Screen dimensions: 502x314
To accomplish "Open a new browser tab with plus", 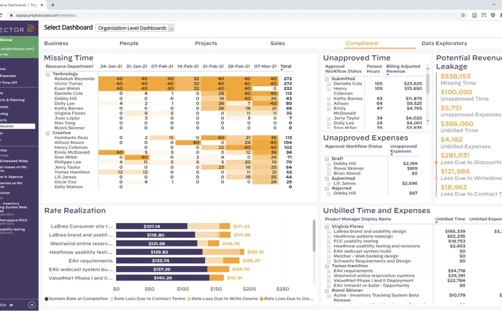I will [x=53, y=5].
